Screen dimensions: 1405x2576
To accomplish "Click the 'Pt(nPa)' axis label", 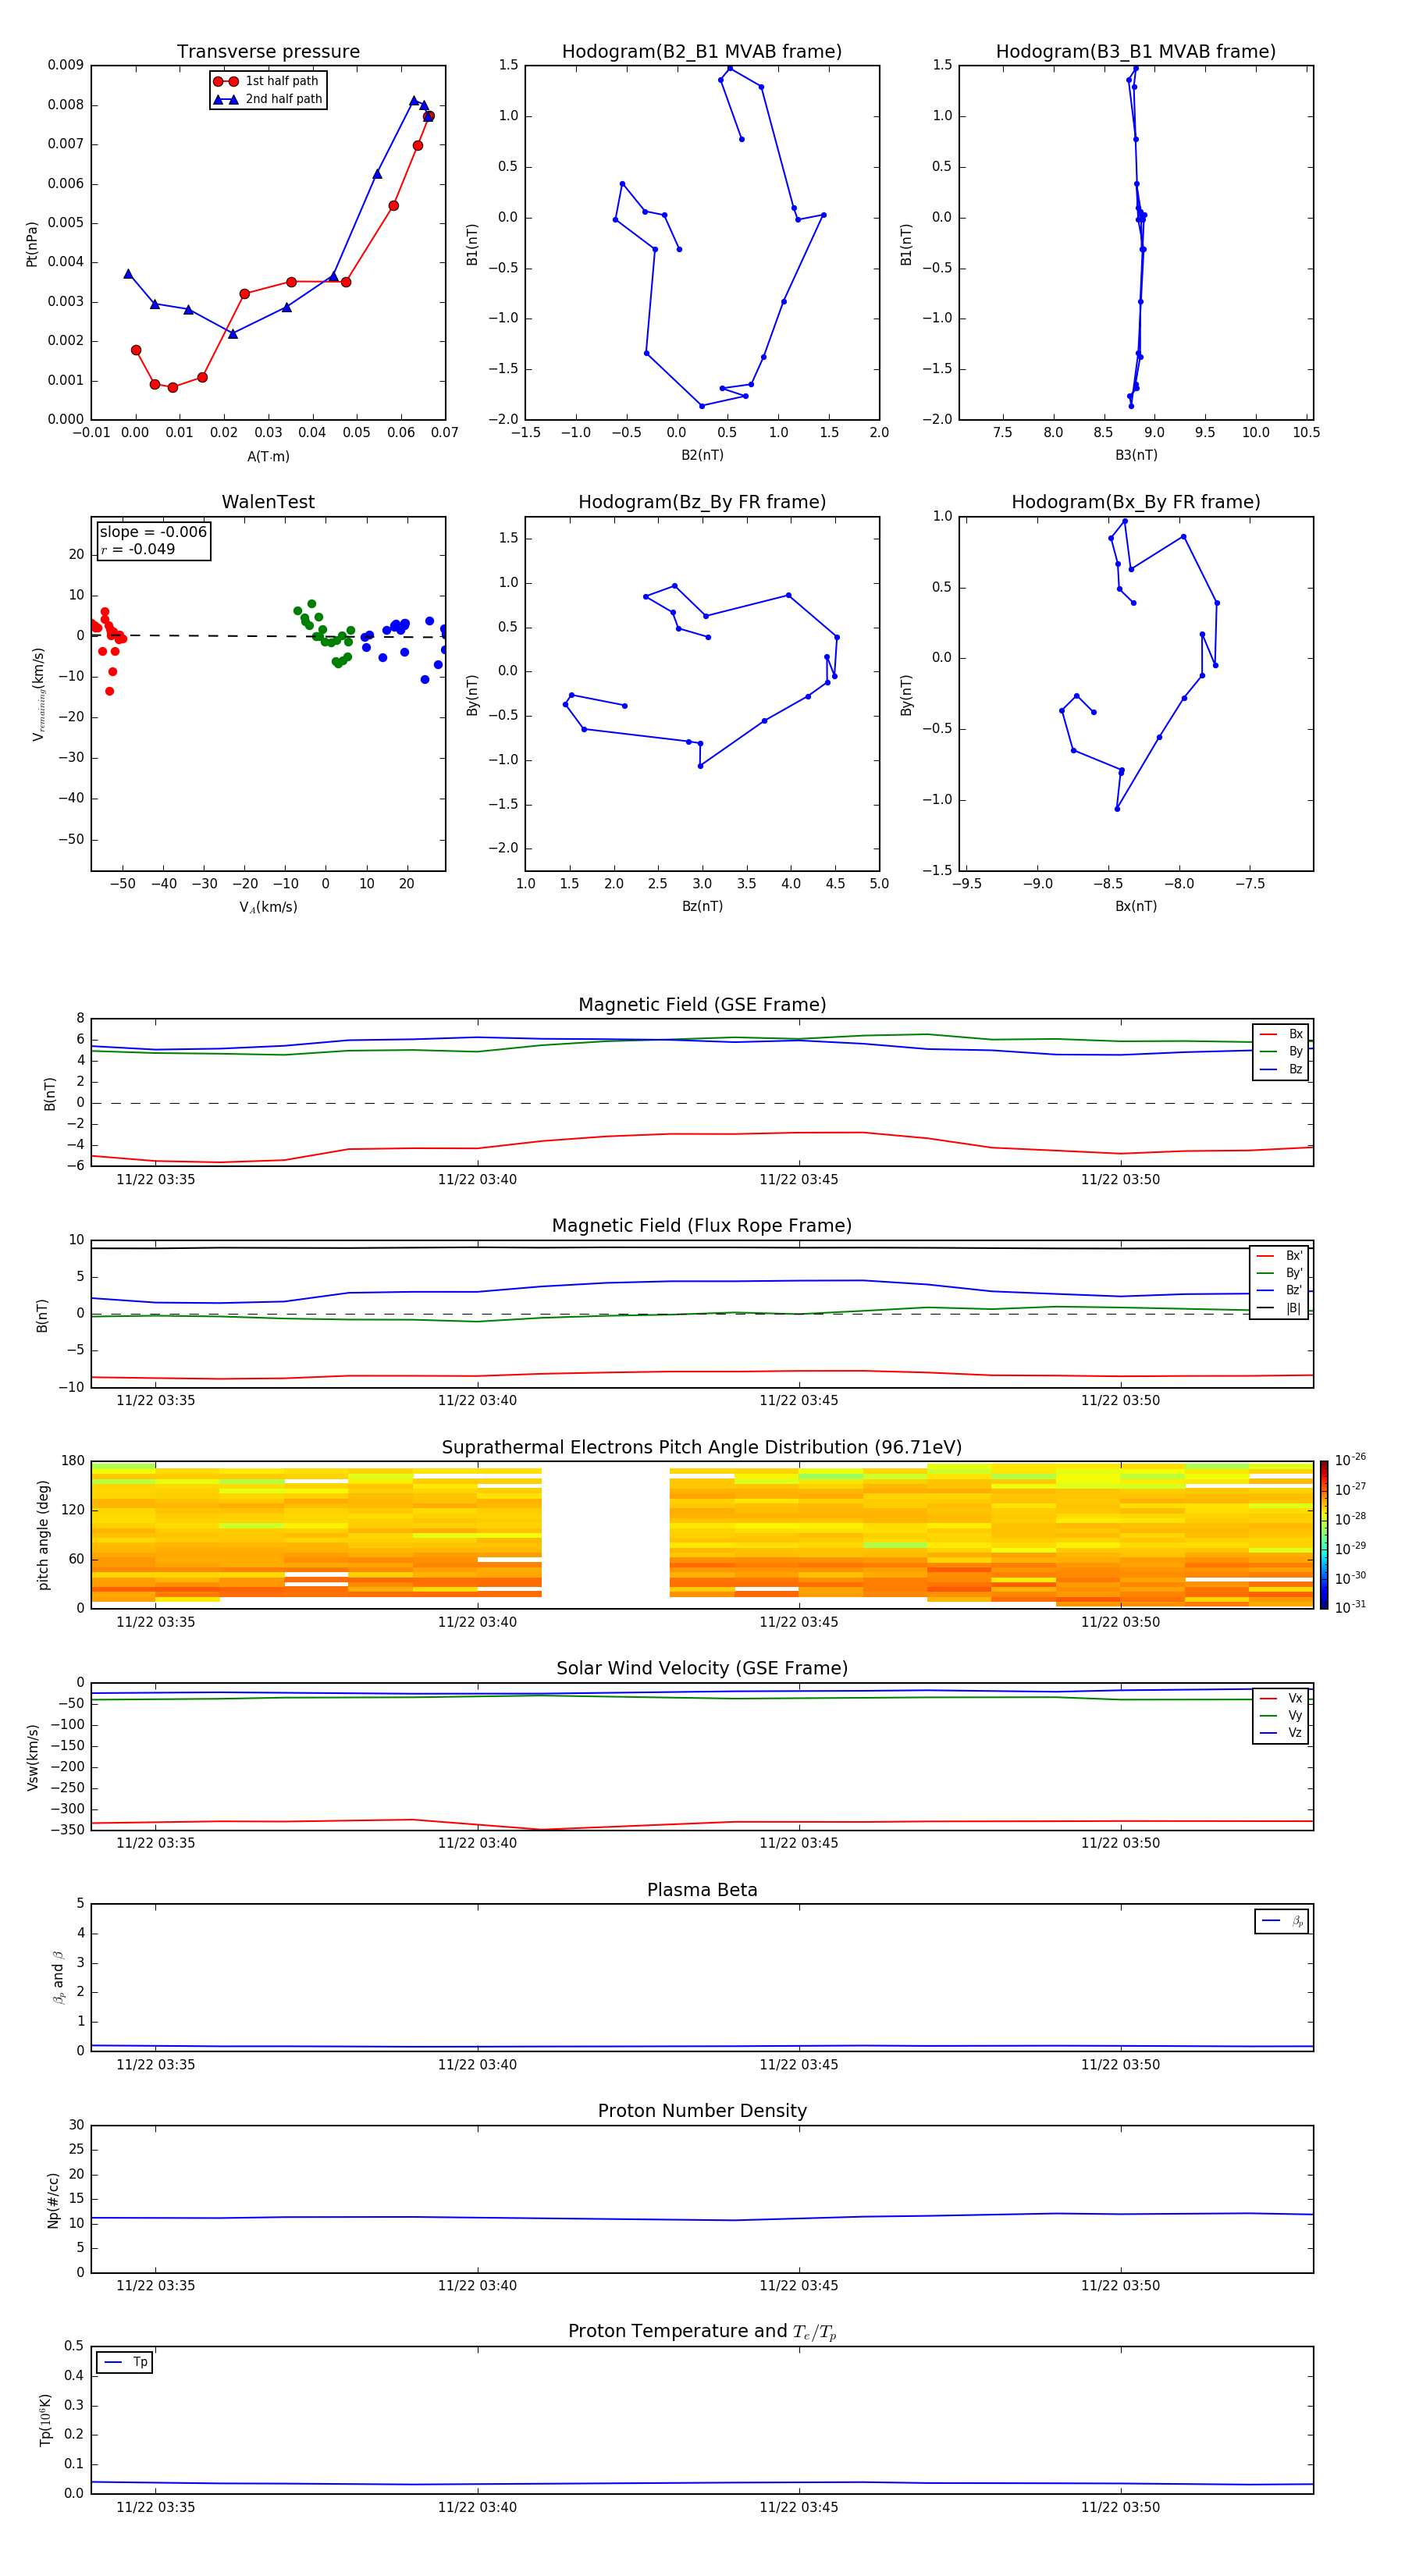I will coord(32,243).
